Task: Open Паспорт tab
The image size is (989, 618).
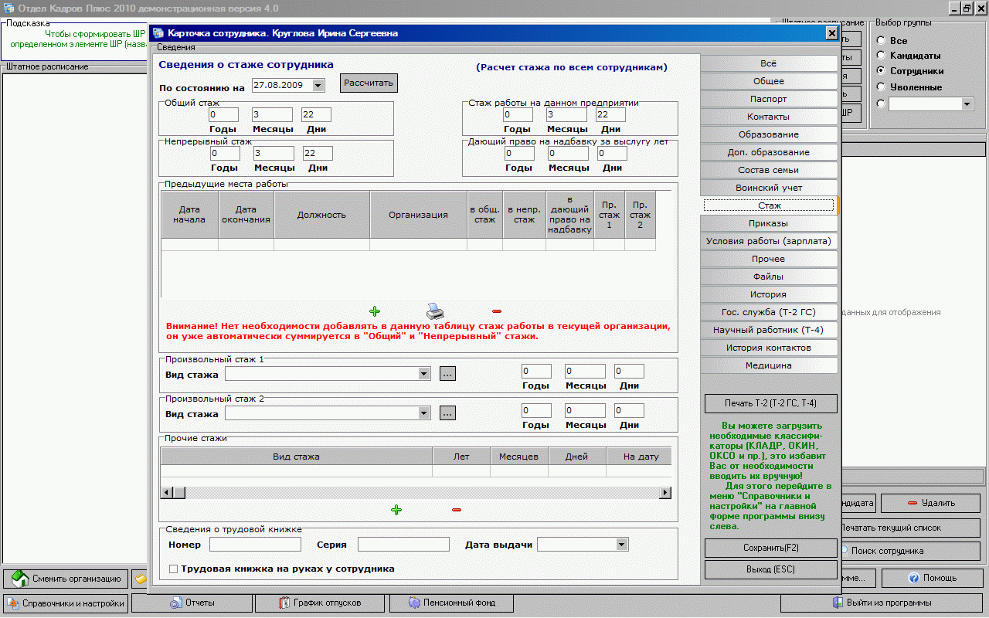Action: point(769,99)
